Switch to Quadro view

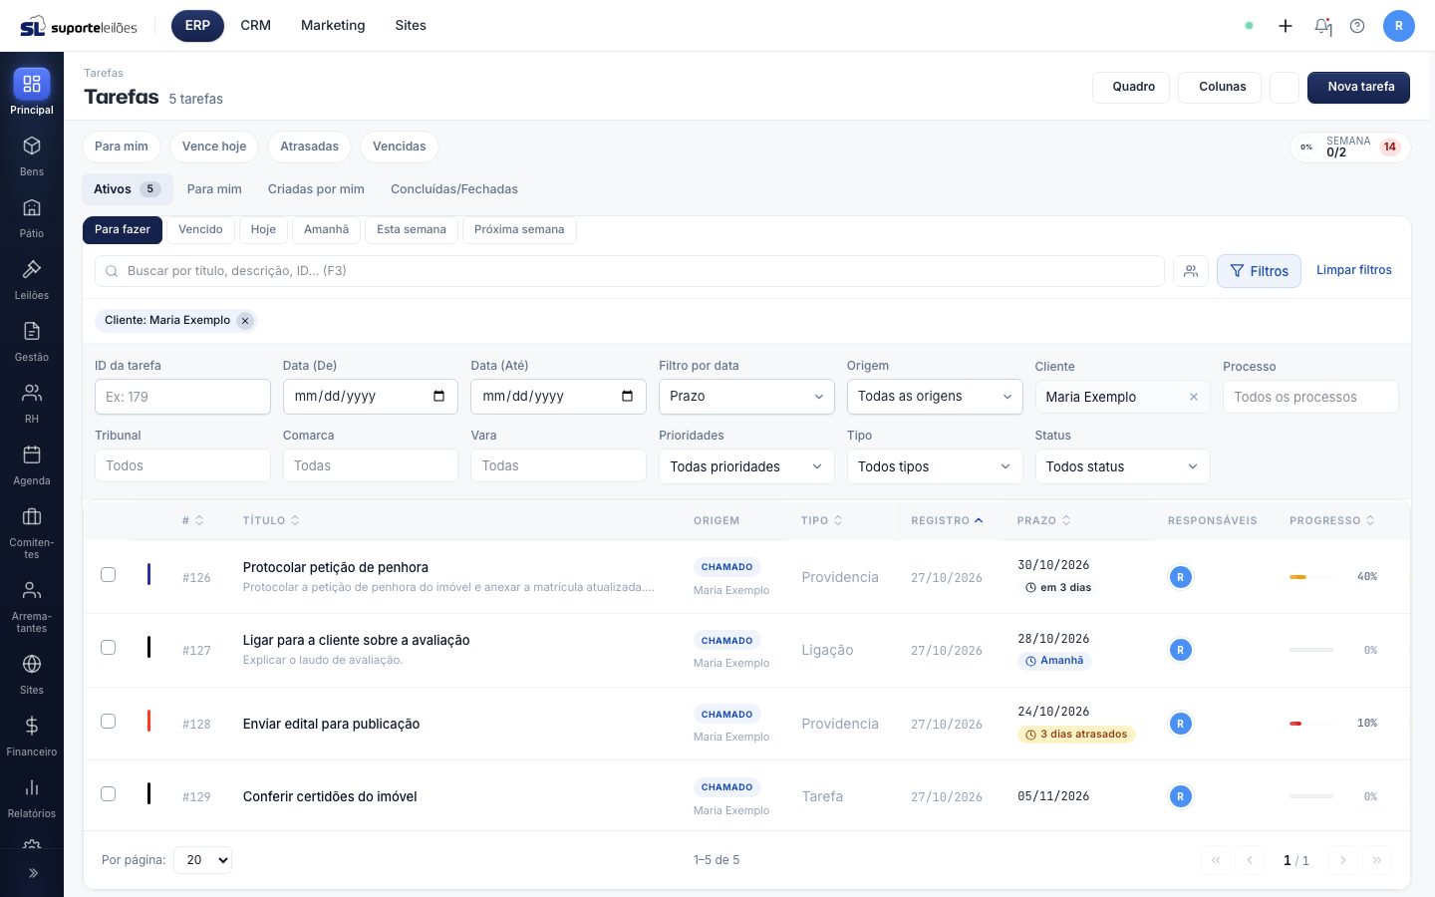pos(1131,88)
